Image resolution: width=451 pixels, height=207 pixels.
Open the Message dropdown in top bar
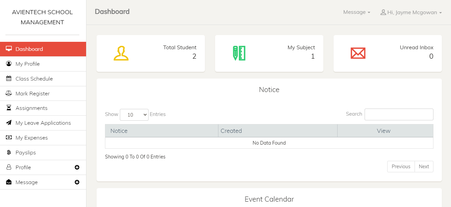[356, 12]
